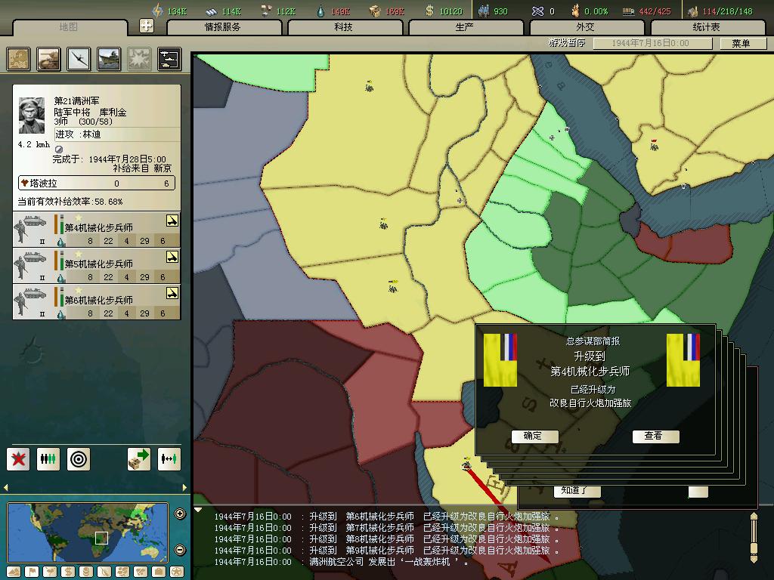Click log entry 满洲航空公司 发展出 一战轰炸机
Viewport: 774px width, 580px height.
(341, 562)
